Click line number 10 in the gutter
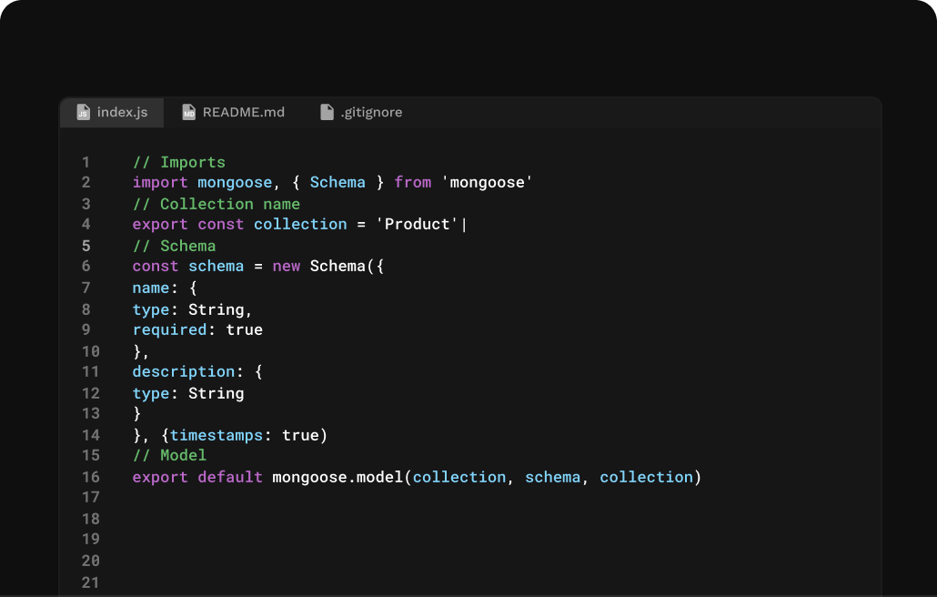 click(x=91, y=351)
